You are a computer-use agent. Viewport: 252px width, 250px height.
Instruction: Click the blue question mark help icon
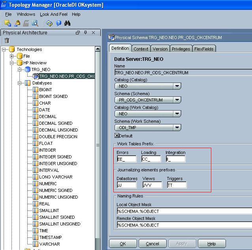click(58, 23)
